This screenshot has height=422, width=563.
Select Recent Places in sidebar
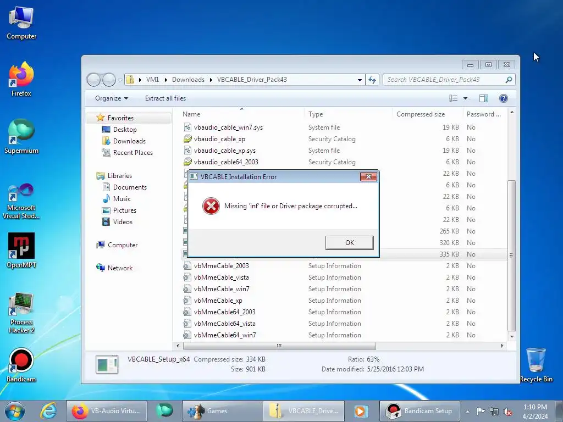(133, 153)
